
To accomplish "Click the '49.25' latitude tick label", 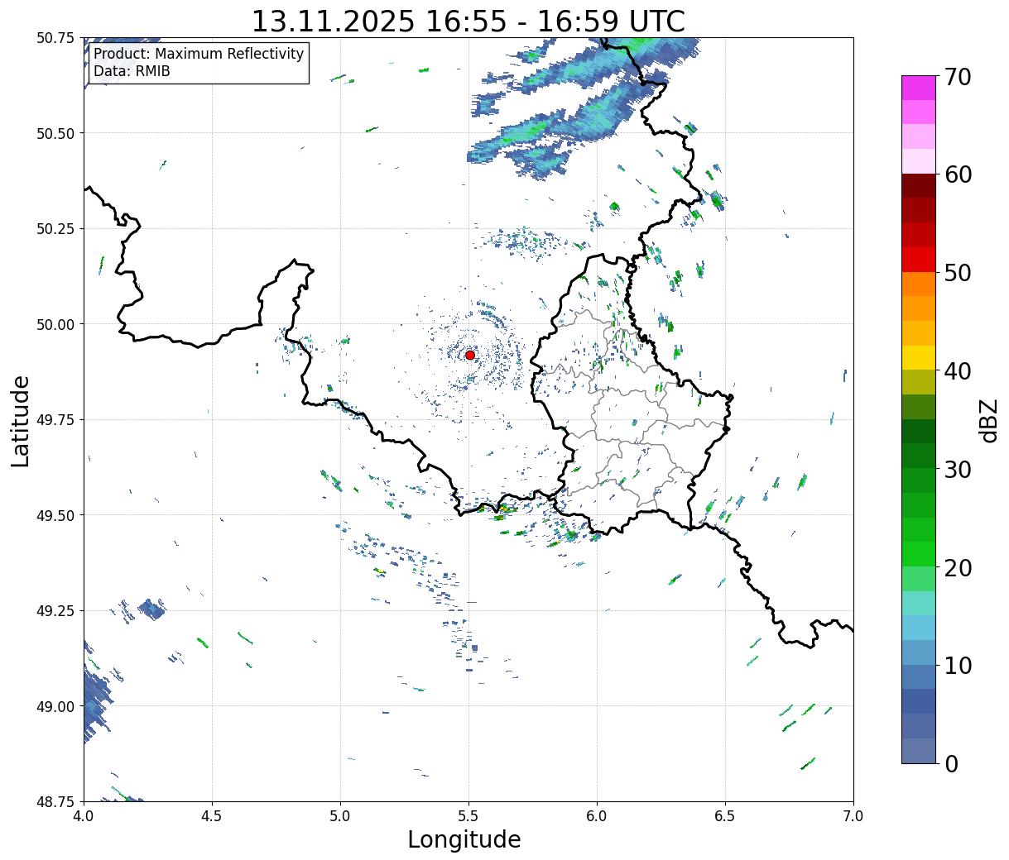I will (55, 610).
